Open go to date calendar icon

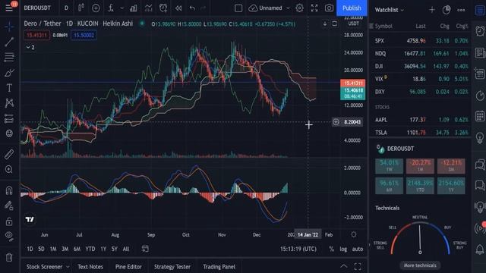coord(145,249)
